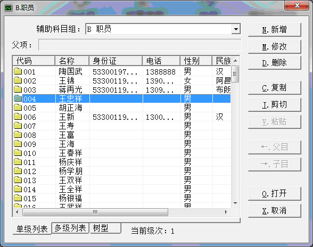The width and height of the screenshot is (313, 247).
Task: Sort by the 性别 column header
Action: [196, 61]
